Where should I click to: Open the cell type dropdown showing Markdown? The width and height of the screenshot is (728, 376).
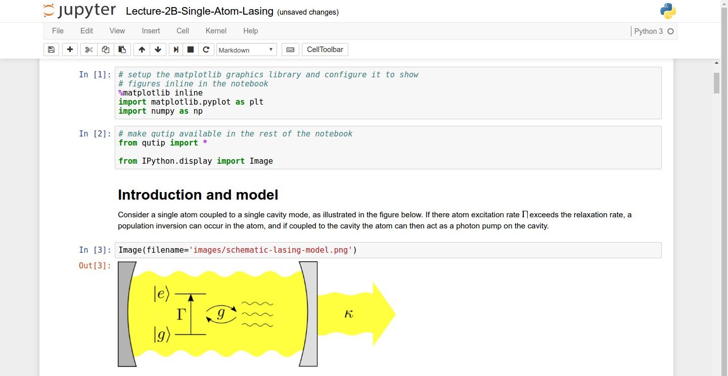coord(246,50)
